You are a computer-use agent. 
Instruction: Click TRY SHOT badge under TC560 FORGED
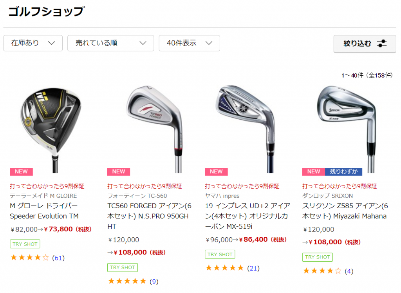coord(123,268)
